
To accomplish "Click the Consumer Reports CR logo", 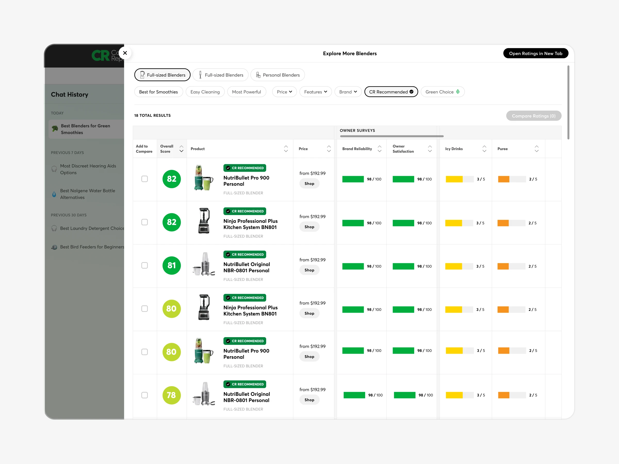I will [x=101, y=55].
